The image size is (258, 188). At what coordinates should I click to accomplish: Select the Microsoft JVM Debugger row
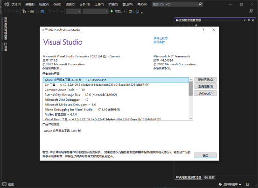coord(116,100)
